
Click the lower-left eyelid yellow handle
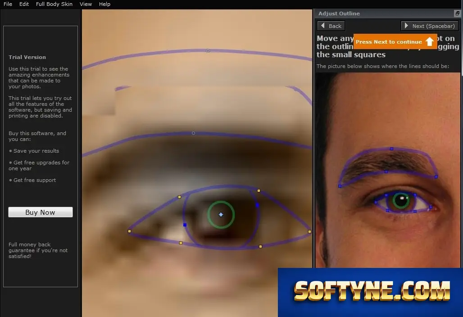(x=181, y=243)
